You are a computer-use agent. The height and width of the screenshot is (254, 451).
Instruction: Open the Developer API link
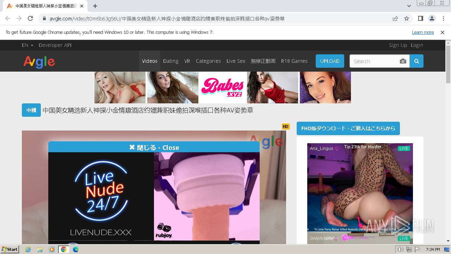[55, 45]
